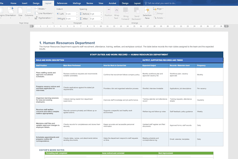
Task: Open the Review tab
Action: click(x=90, y=3)
